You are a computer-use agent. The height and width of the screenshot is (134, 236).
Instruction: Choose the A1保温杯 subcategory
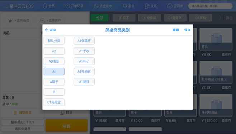click(x=84, y=41)
